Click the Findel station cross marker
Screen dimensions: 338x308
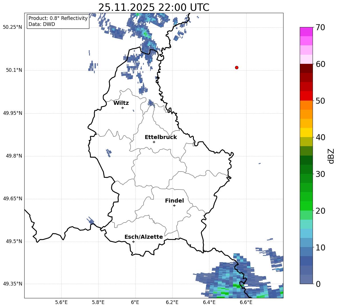174,206
